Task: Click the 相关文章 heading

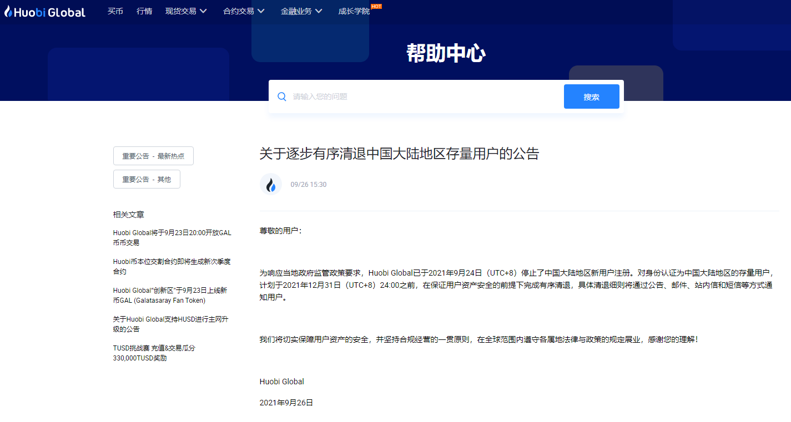Action: [x=129, y=215]
